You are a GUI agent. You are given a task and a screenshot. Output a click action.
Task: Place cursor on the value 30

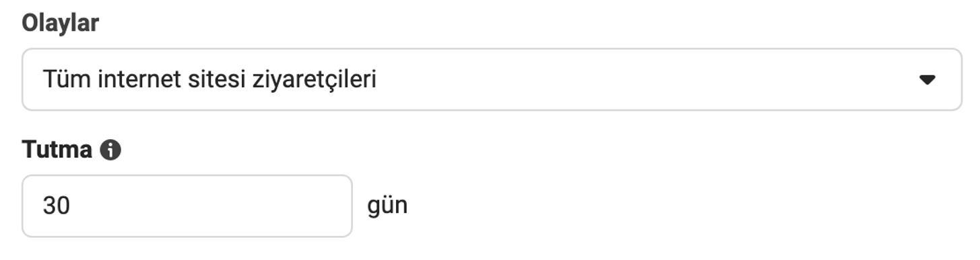tap(57, 206)
